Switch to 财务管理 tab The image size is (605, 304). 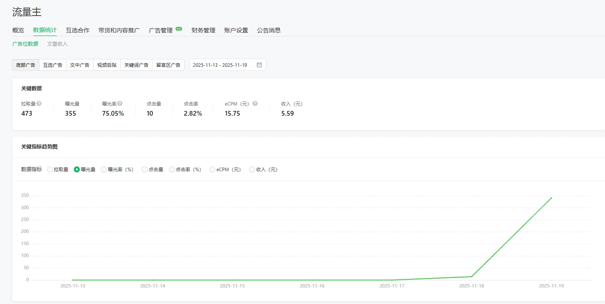click(203, 30)
